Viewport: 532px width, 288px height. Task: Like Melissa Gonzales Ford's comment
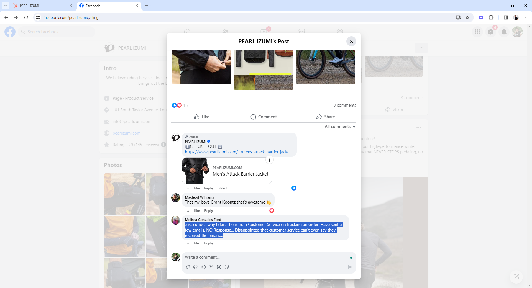click(197, 243)
